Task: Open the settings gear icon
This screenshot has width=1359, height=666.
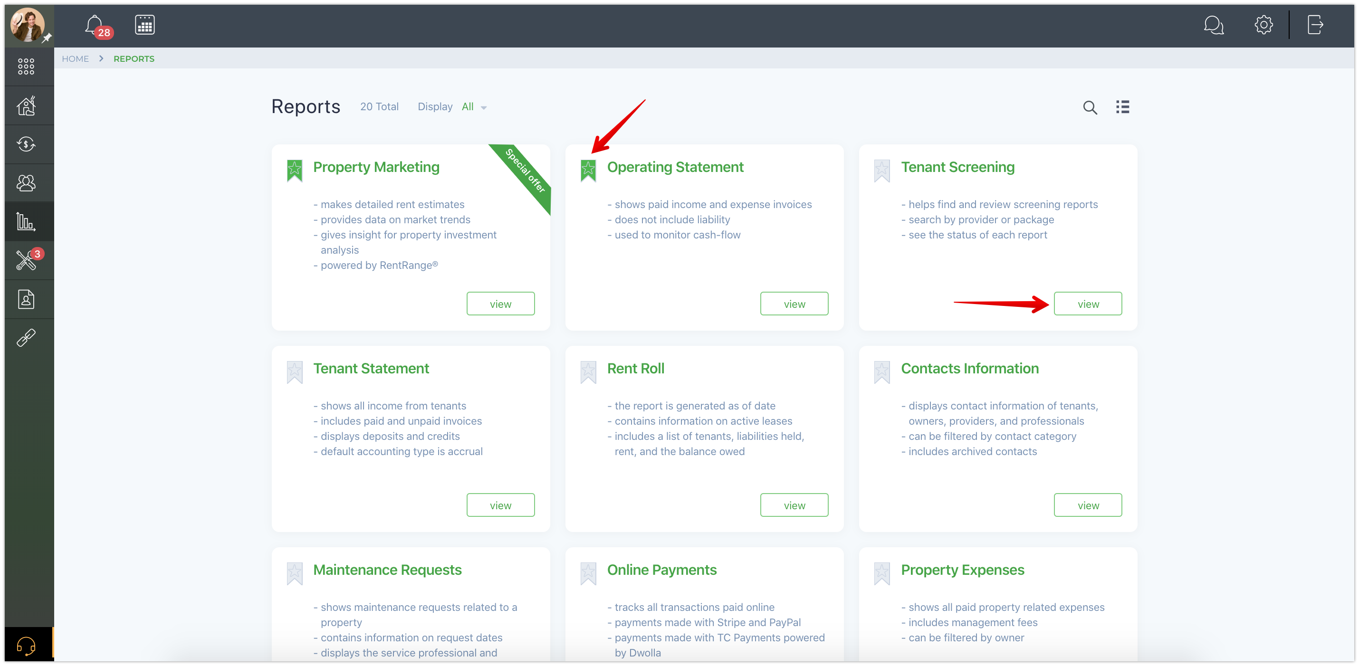Action: [x=1263, y=25]
